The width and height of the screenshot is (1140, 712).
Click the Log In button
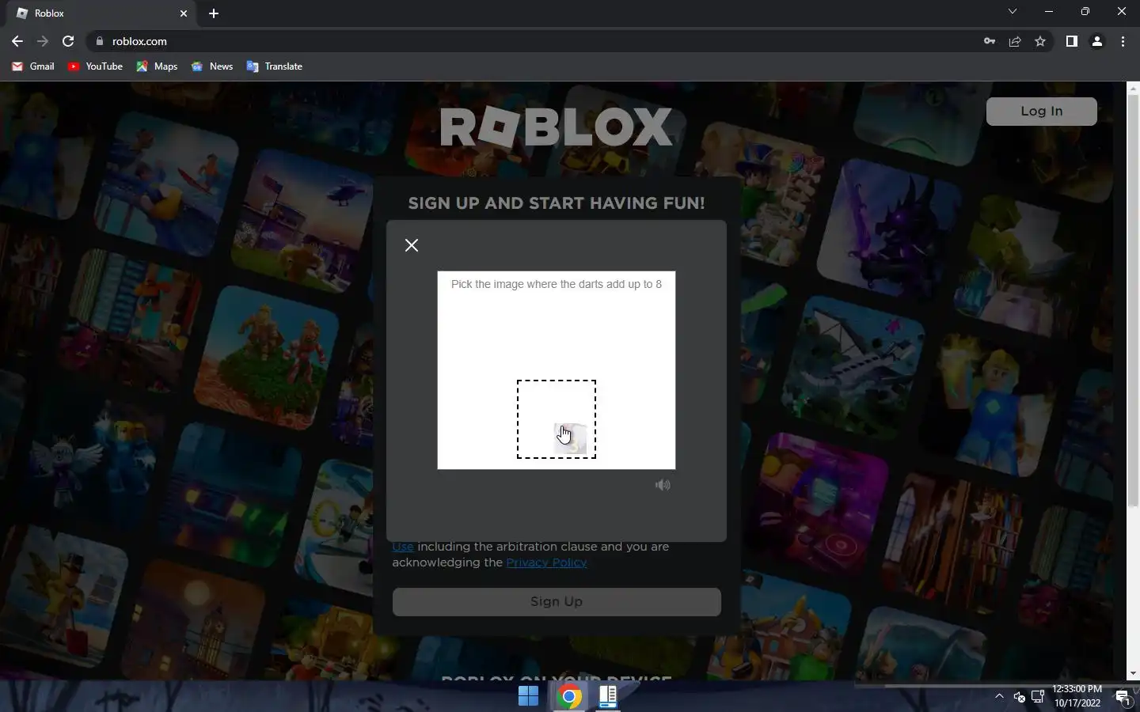(1041, 112)
